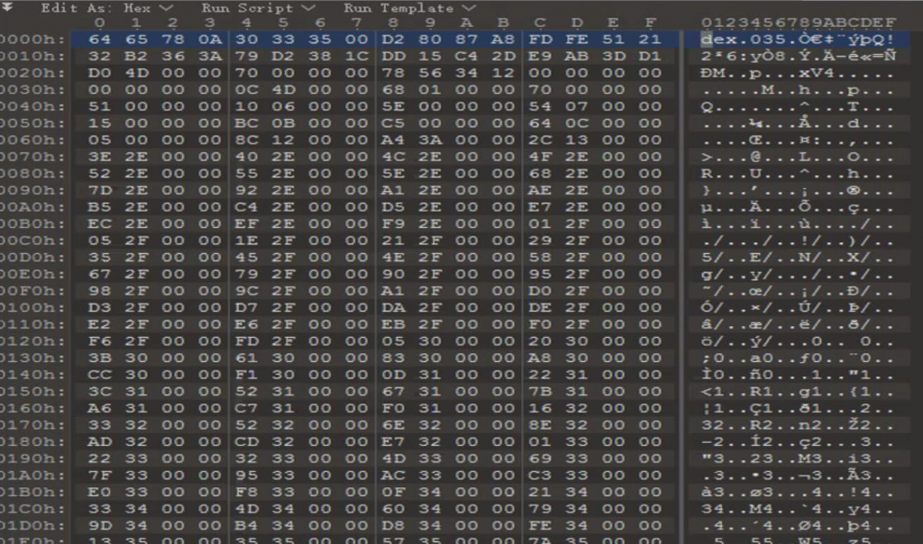The height and width of the screenshot is (544, 923).
Task: Select byte DD in row 0010h
Action: point(393,56)
